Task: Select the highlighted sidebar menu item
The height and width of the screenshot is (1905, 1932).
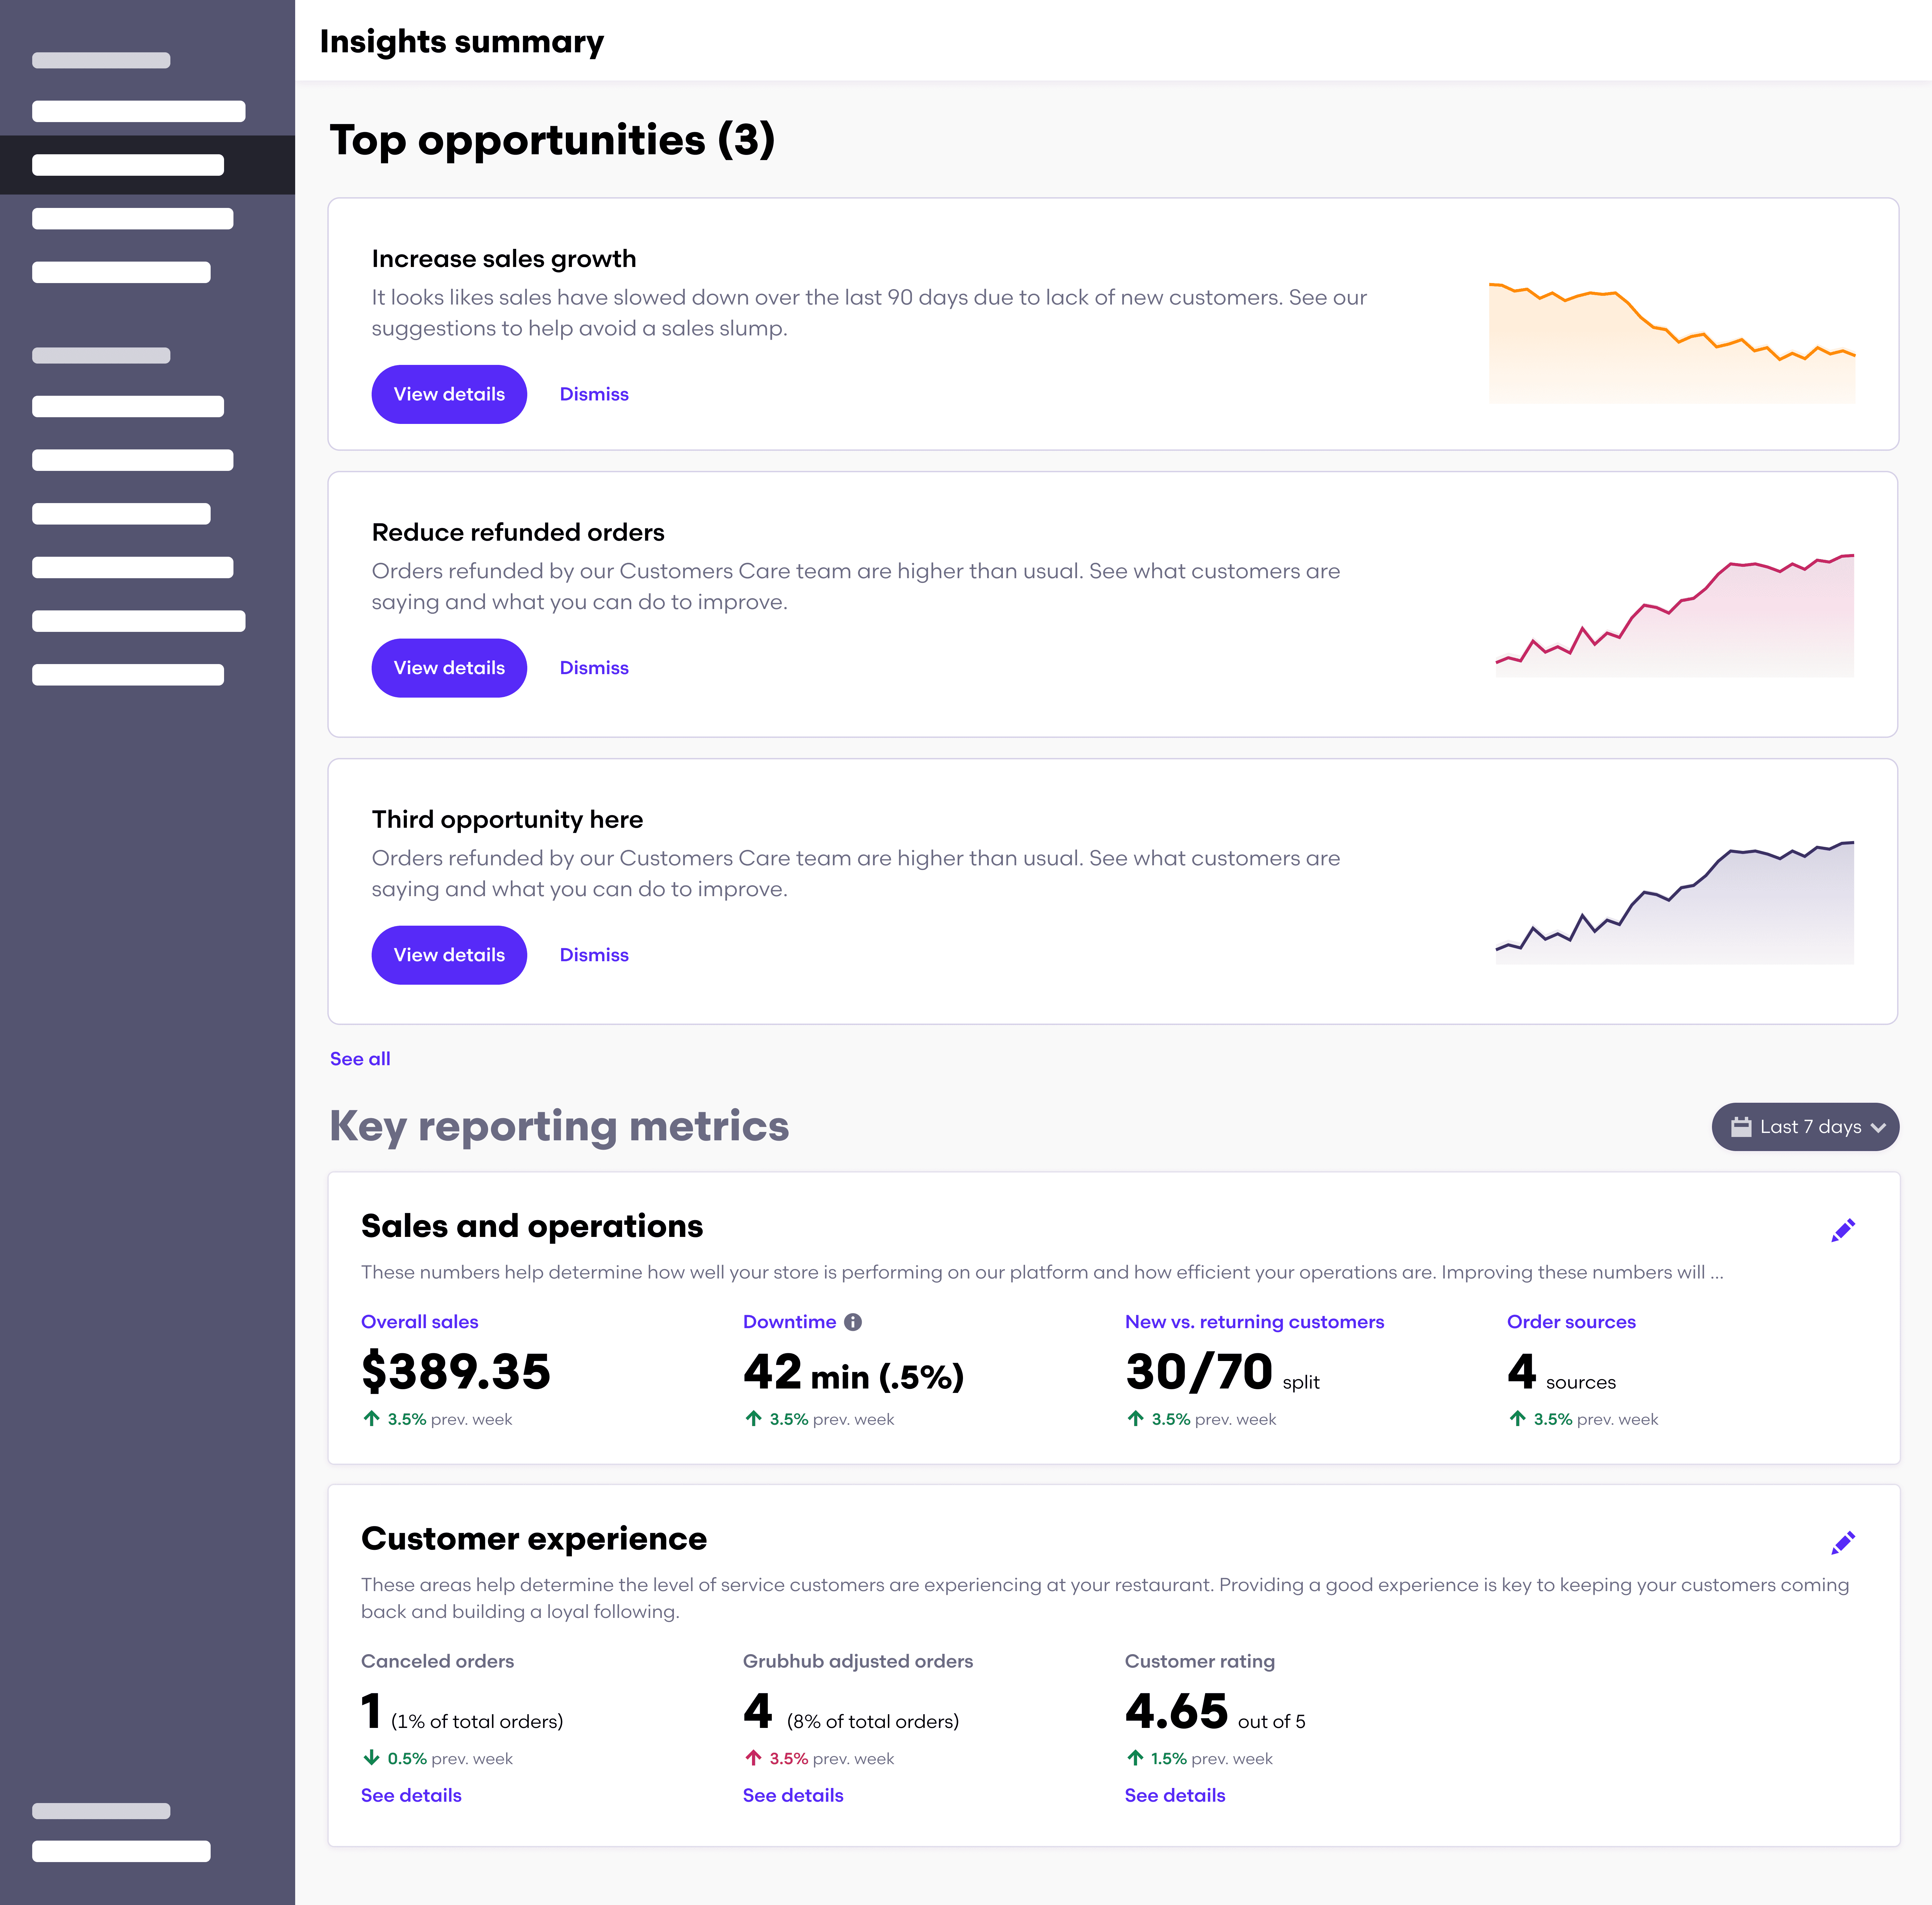Action: pyautogui.click(x=128, y=165)
